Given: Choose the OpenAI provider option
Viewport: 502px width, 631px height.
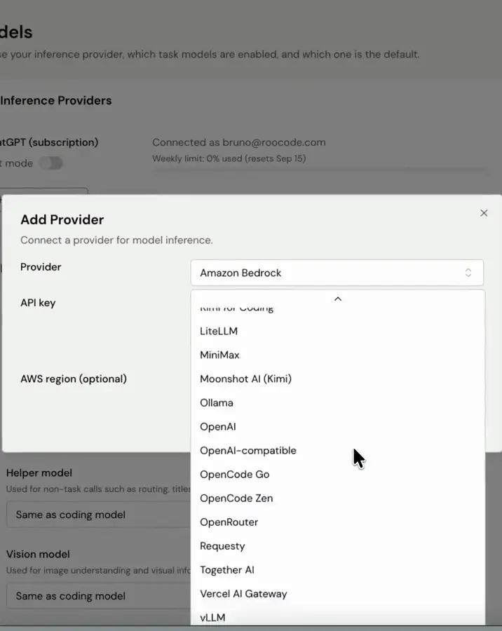Looking at the screenshot, I should click(338, 426).
